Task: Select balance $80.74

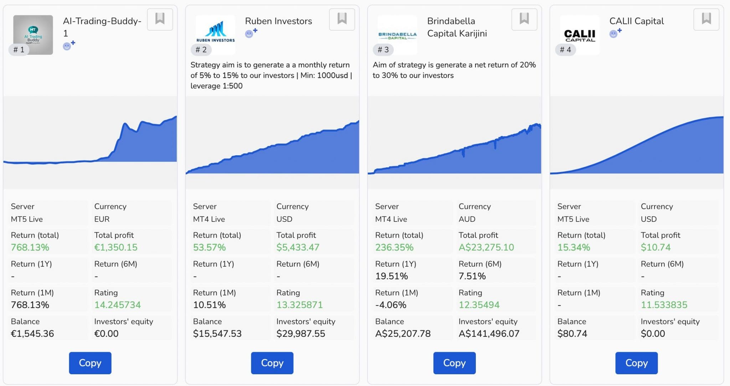Action: 572,334
